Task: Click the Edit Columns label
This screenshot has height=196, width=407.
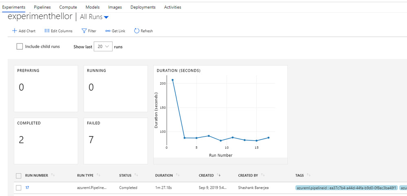Action: pos(62,31)
